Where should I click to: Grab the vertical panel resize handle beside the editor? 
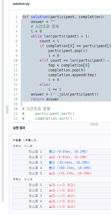click(7, 109)
